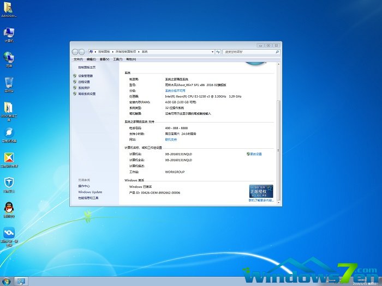Click the Windows Start orb
The image size is (382, 286).
coord(6,281)
